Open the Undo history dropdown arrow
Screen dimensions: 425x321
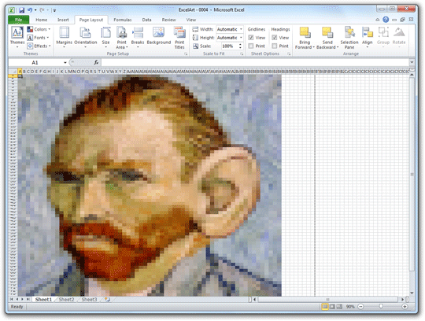coord(35,10)
